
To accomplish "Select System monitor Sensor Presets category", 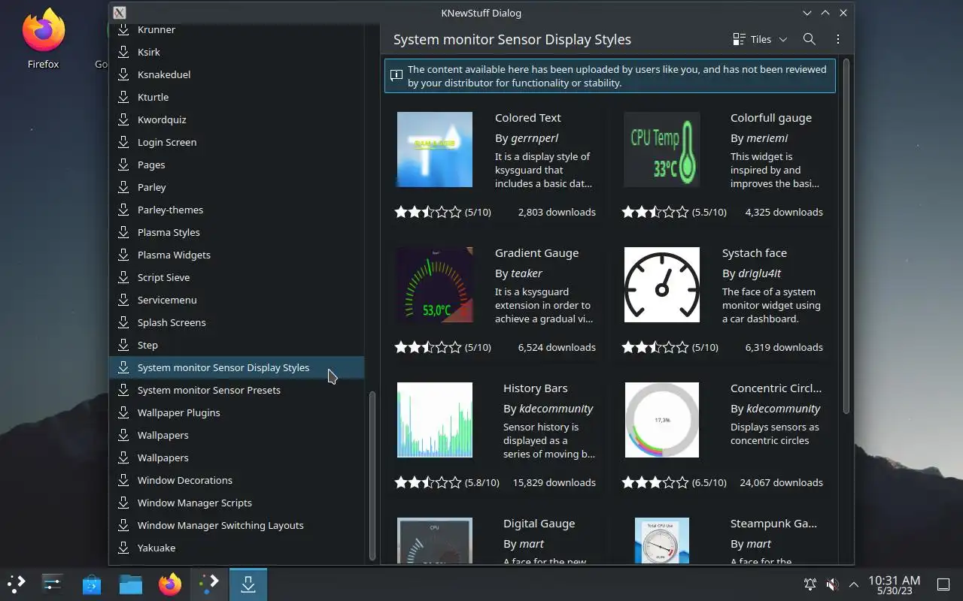I will pos(236,390).
